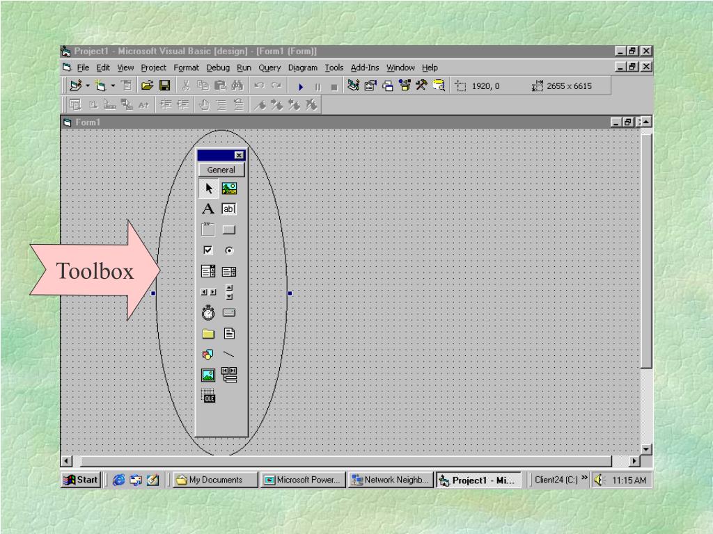
Task: Select the ComboBox control in toolbox
Action: (208, 272)
